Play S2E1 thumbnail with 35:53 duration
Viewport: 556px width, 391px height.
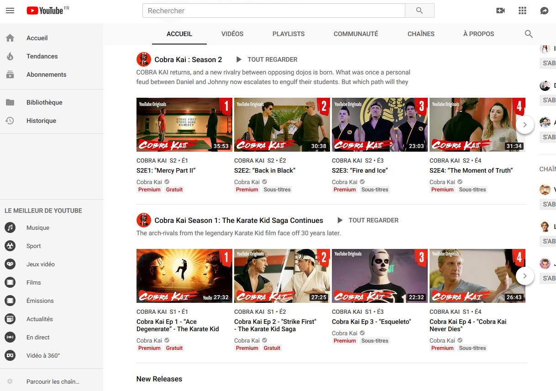coord(184,125)
